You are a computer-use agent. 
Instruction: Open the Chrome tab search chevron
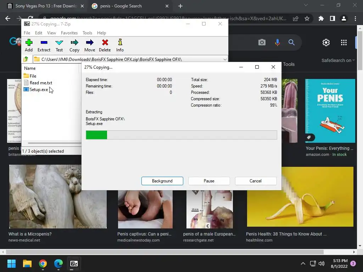pyautogui.click(x=306, y=5)
